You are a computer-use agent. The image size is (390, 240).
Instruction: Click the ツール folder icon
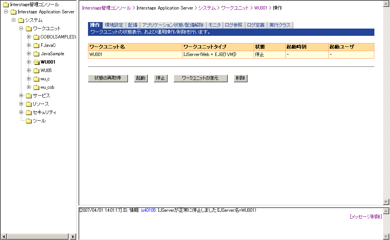pos(29,121)
